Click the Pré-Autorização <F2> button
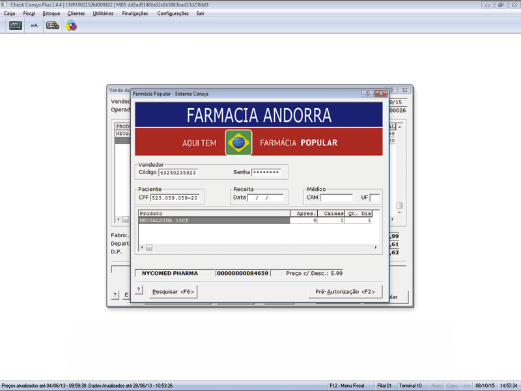Viewport: 521px width, 391px height. pos(345,291)
